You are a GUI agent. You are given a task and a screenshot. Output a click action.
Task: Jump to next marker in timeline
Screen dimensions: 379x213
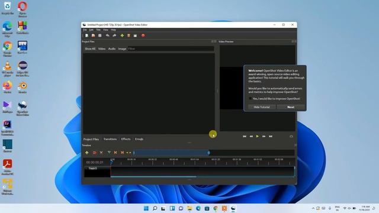(x=123, y=153)
